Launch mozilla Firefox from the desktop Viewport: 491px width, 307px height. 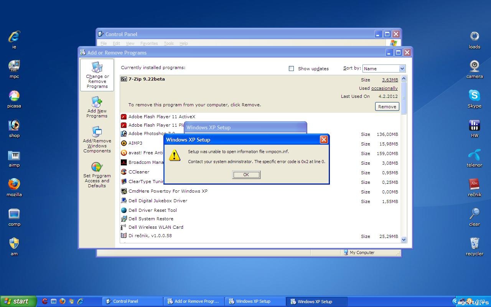click(14, 185)
